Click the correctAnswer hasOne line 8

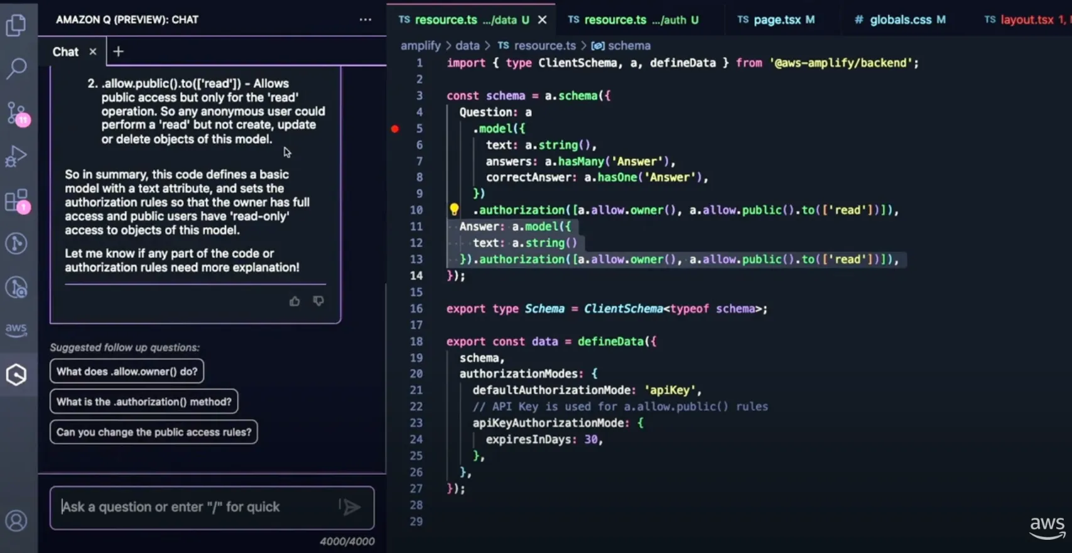(597, 178)
